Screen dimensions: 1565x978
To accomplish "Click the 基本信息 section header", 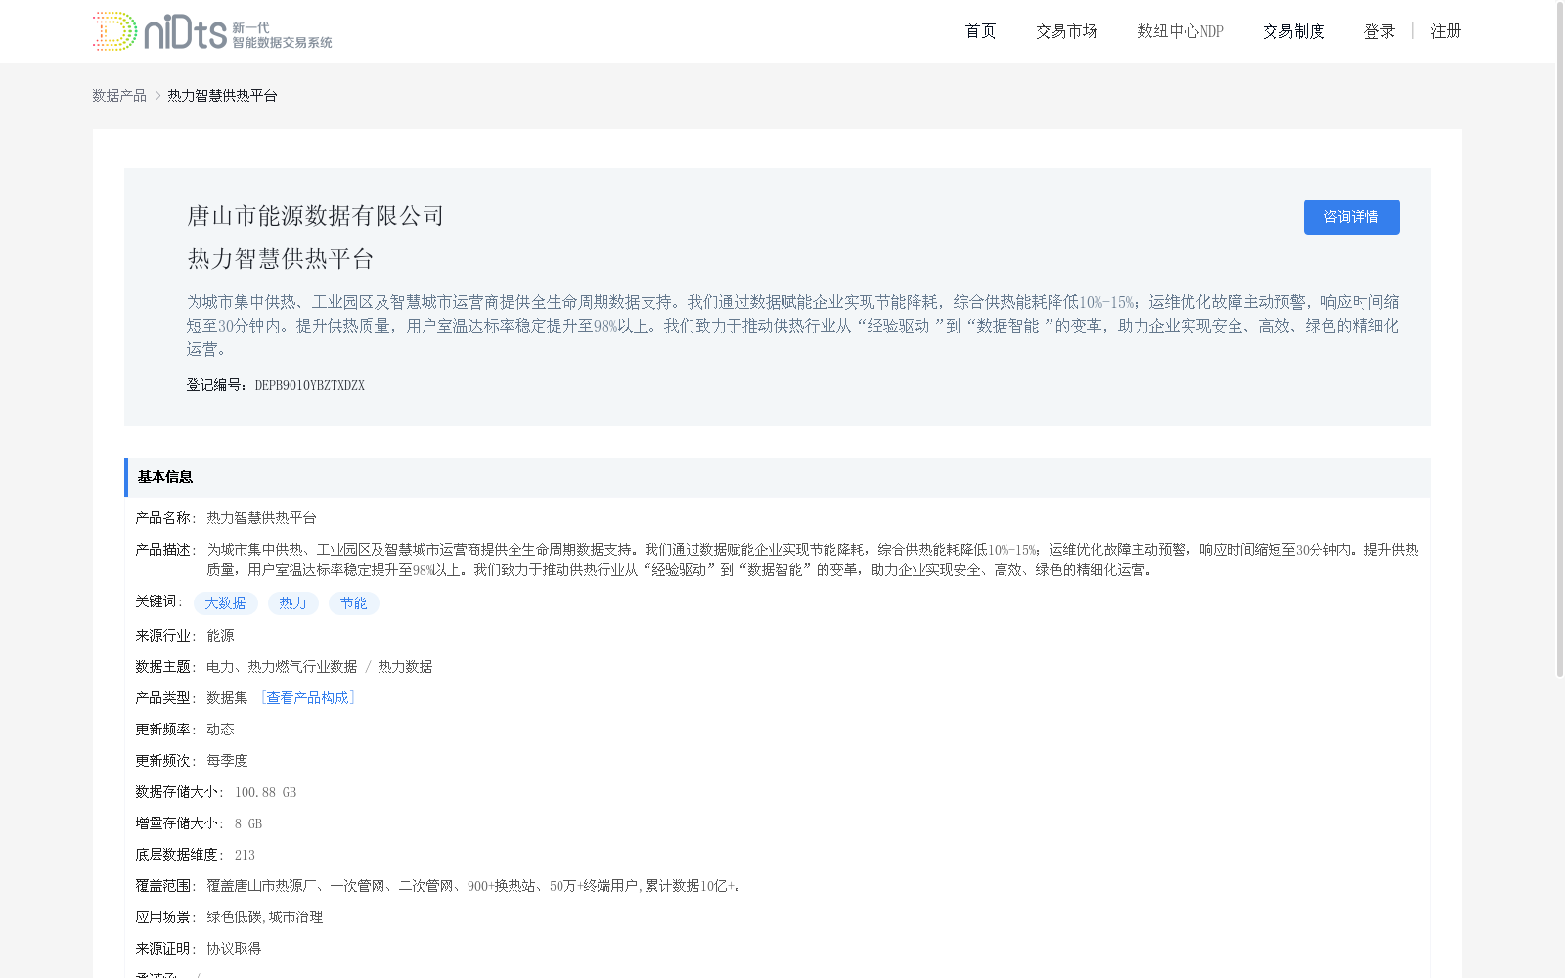I will [777, 477].
